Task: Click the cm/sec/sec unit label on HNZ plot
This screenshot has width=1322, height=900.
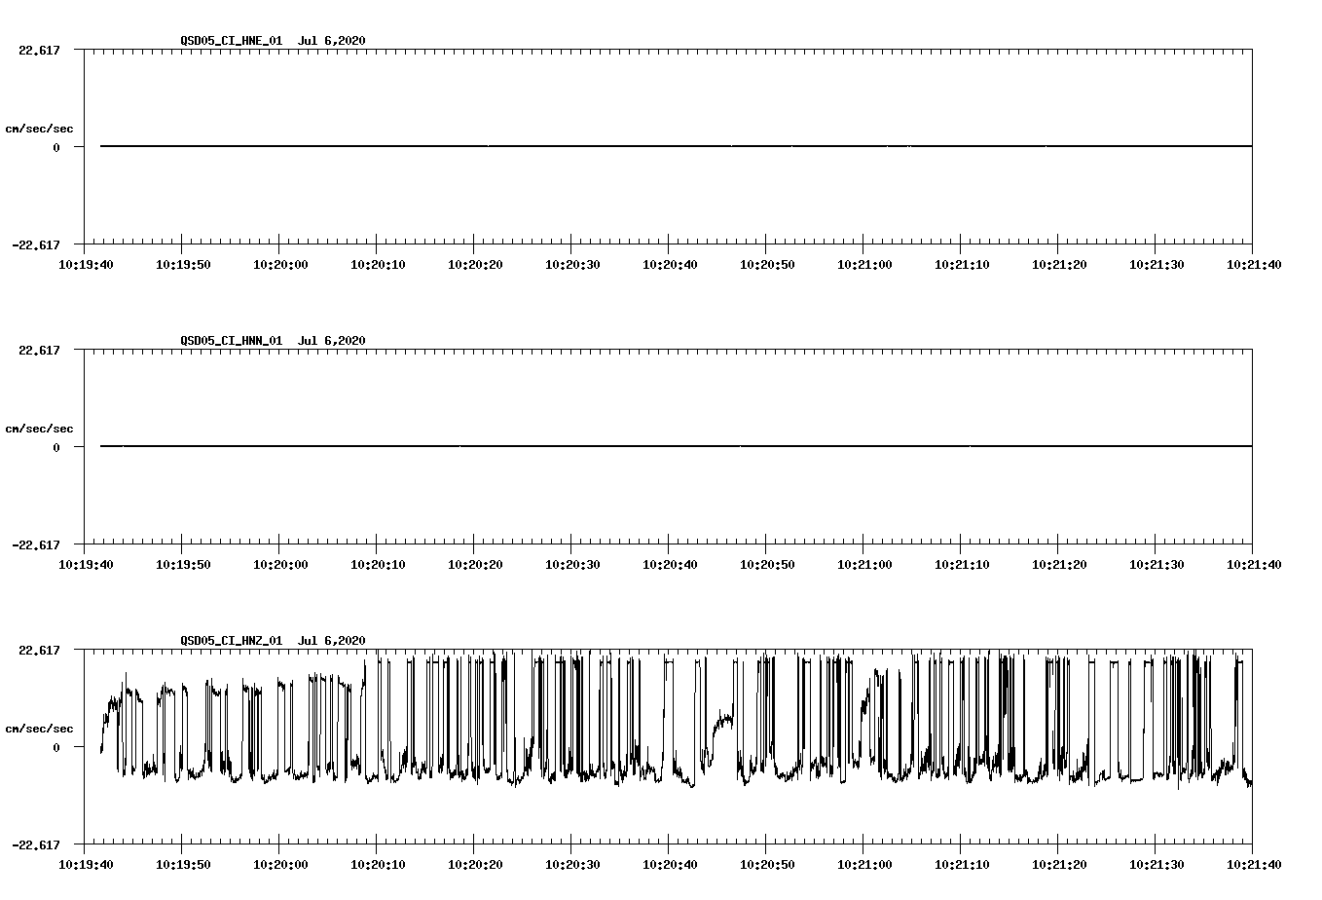Action: coord(39,729)
